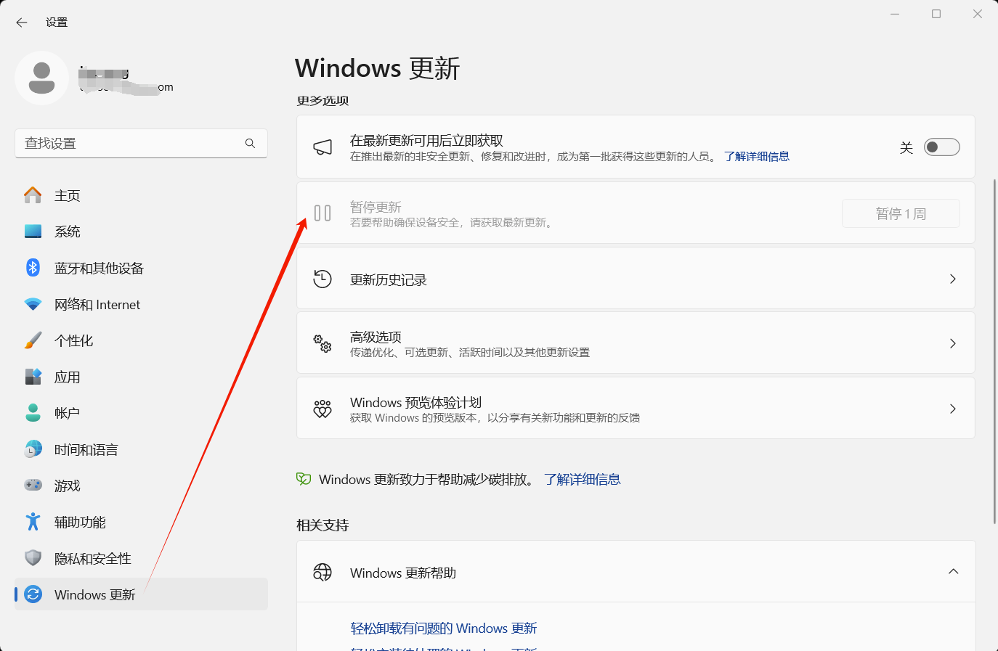Close the Settings window
The image size is (998, 651).
click(x=978, y=14)
